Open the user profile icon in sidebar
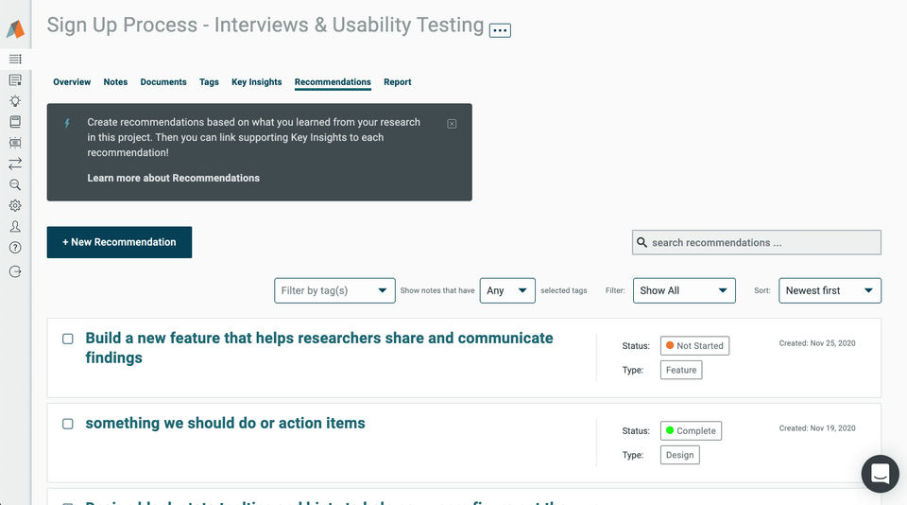Viewport: 907px width, 505px height. click(15, 226)
